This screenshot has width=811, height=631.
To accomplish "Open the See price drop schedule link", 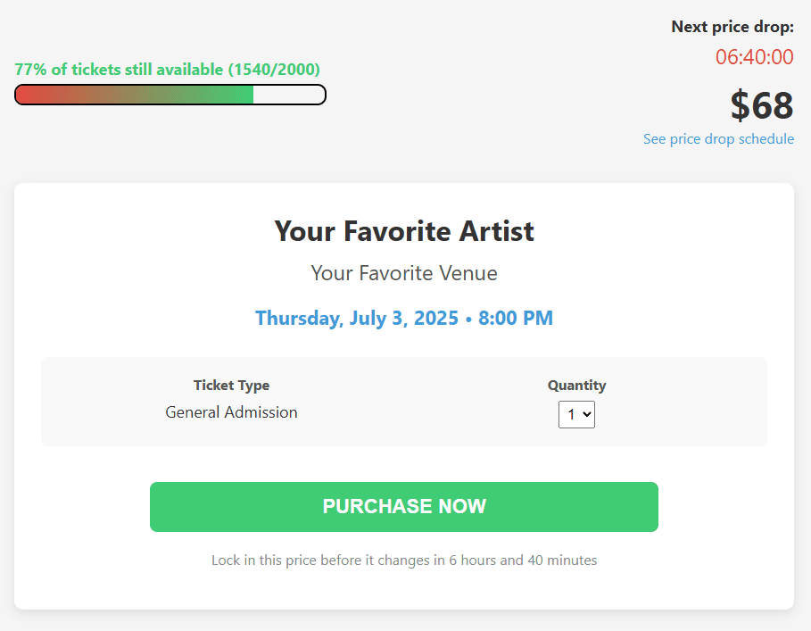I will [x=718, y=139].
